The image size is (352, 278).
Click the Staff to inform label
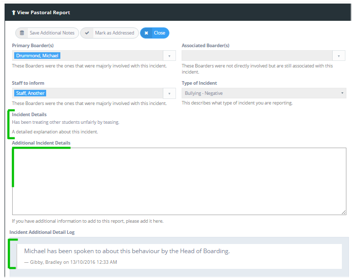point(28,83)
